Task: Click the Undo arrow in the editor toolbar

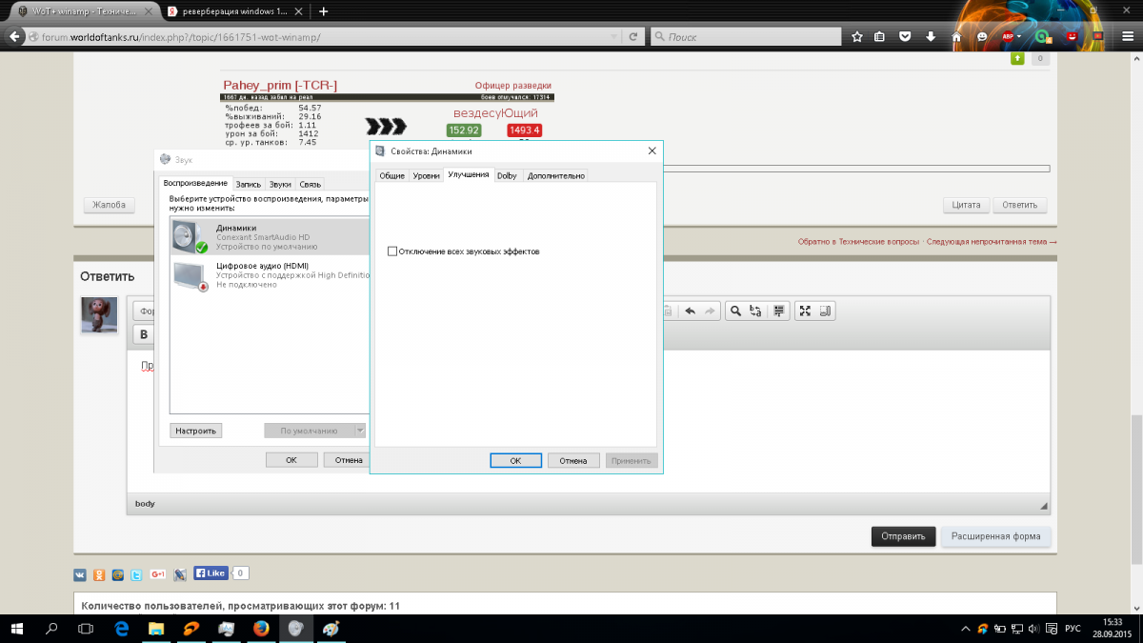Action: pyautogui.click(x=690, y=311)
